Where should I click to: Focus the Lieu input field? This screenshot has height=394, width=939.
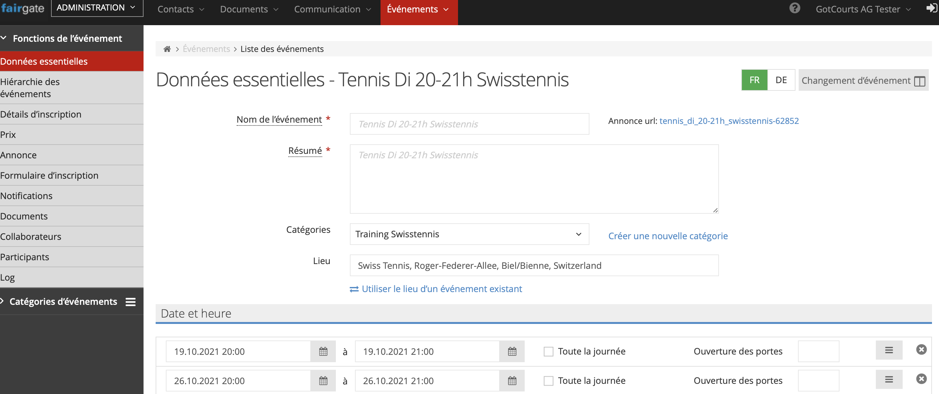coord(534,265)
